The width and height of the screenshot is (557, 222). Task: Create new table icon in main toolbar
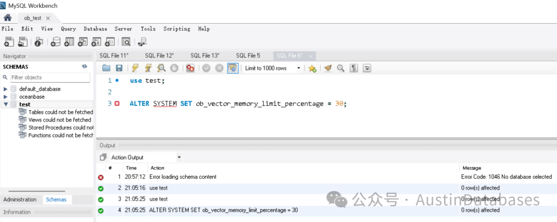(x=69, y=42)
